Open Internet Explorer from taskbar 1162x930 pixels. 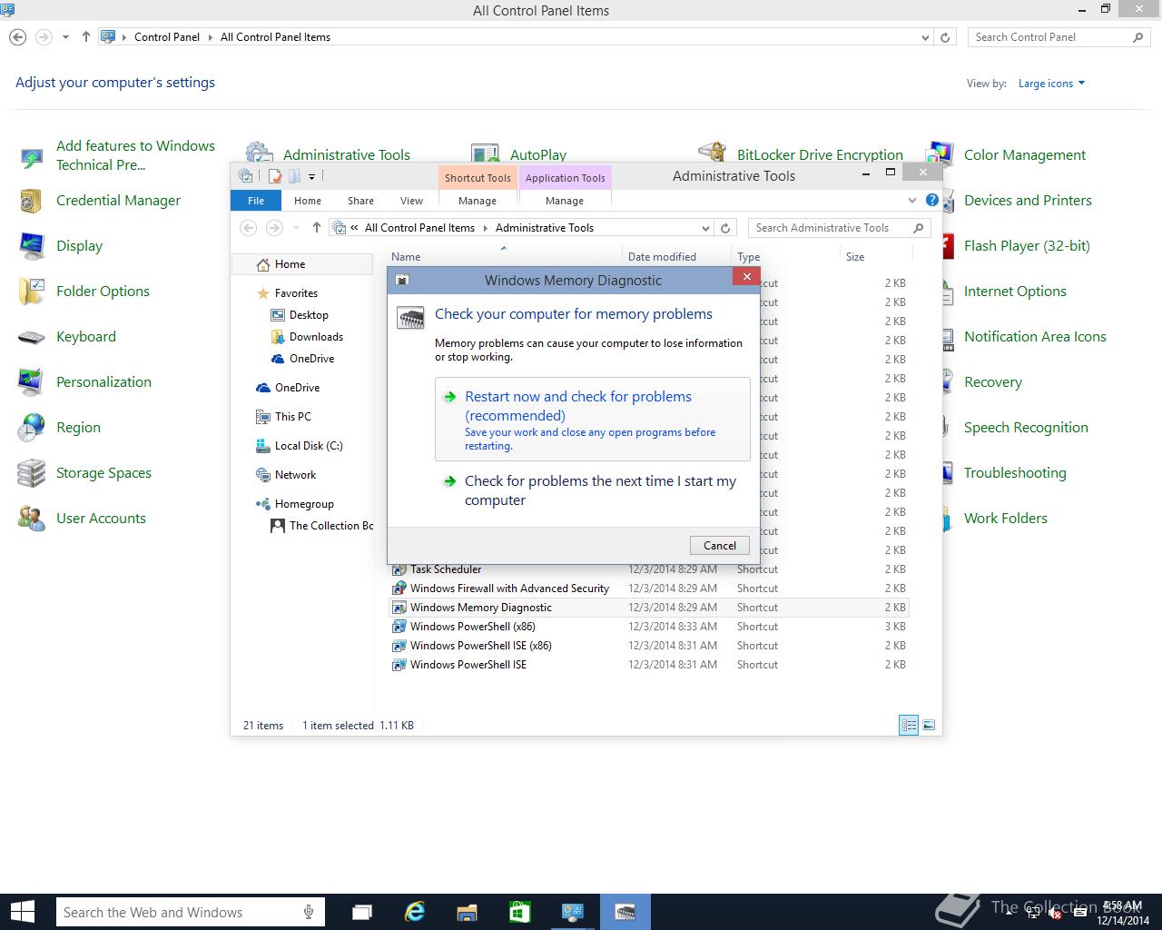pos(415,912)
